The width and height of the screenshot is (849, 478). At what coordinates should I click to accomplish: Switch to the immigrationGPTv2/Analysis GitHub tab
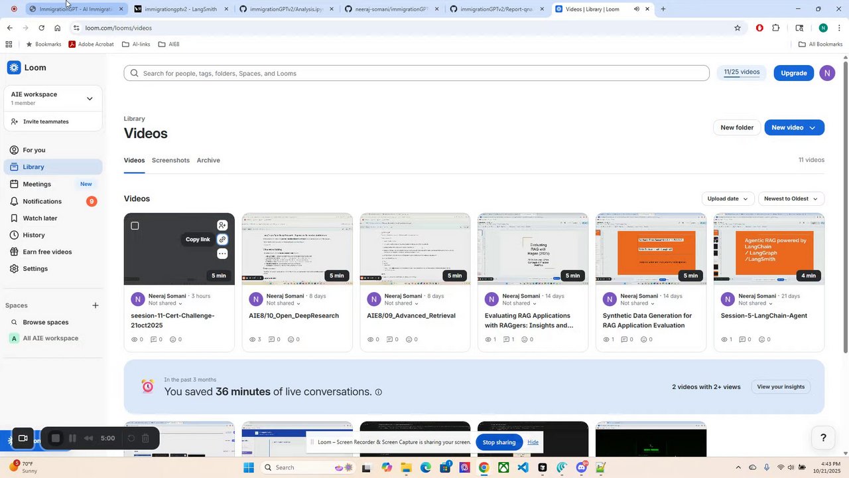287,9
